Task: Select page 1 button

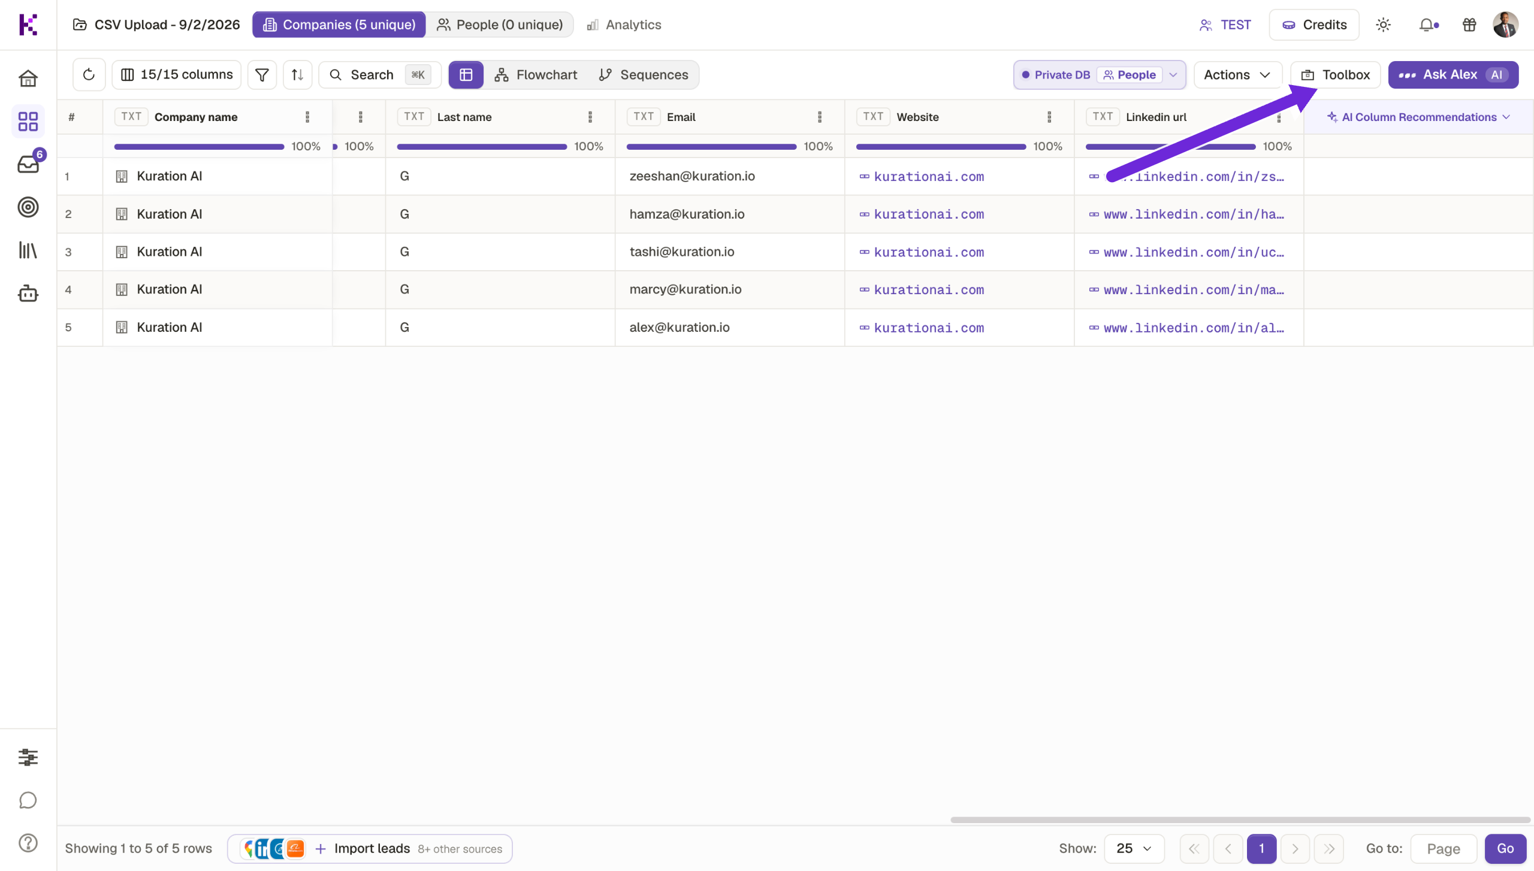Action: pyautogui.click(x=1261, y=849)
